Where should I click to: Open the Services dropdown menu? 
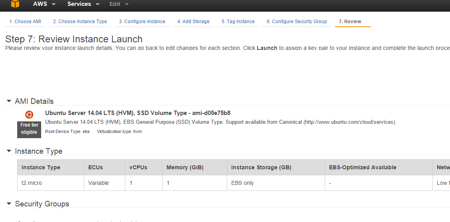(x=83, y=4)
